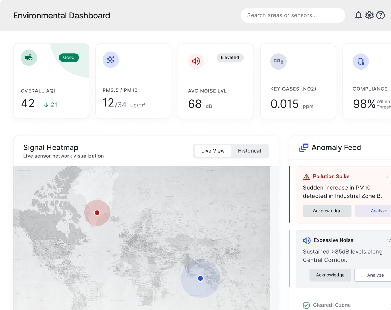The height and width of the screenshot is (310, 391).
Task: Click the particles icon on PM2.5 card
Action: point(111,60)
